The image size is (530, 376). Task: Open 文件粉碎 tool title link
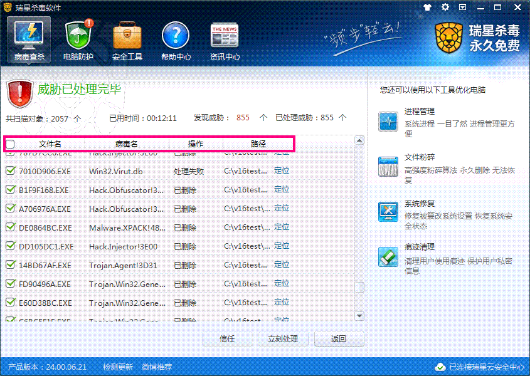pyautogui.click(x=420, y=157)
